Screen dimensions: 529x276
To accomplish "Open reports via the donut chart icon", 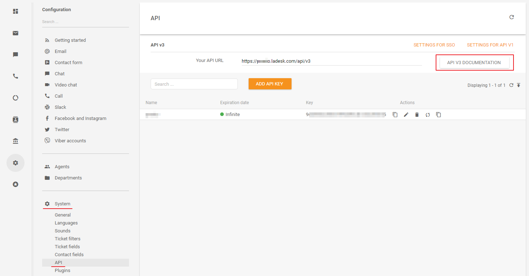I will [15, 98].
